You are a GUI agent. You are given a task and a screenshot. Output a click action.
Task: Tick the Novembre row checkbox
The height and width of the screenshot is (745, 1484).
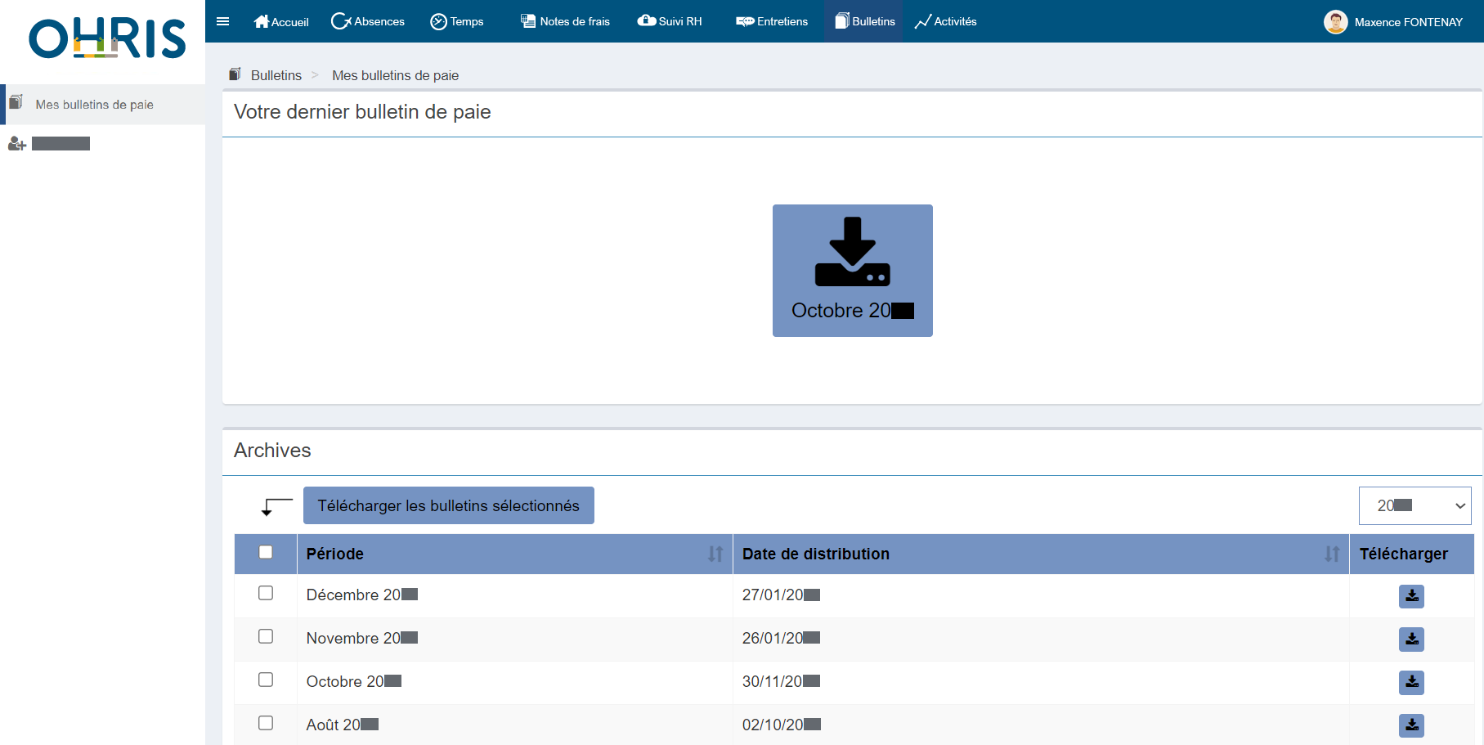click(266, 636)
